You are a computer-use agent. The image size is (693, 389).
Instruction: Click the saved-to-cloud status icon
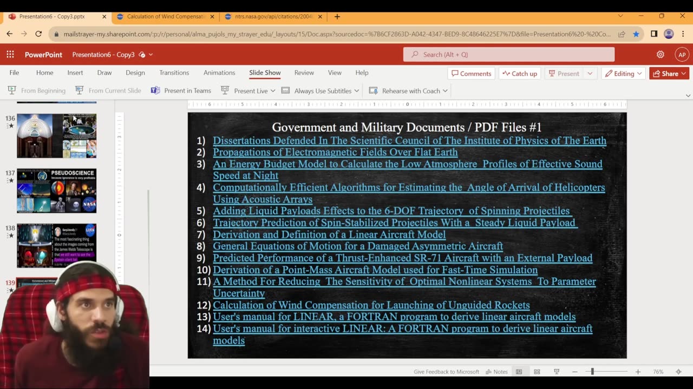click(142, 55)
